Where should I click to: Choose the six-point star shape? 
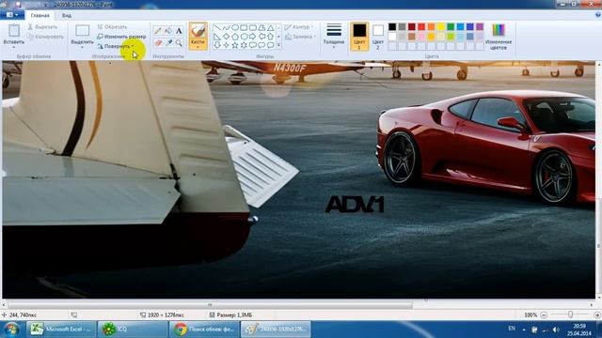244,45
